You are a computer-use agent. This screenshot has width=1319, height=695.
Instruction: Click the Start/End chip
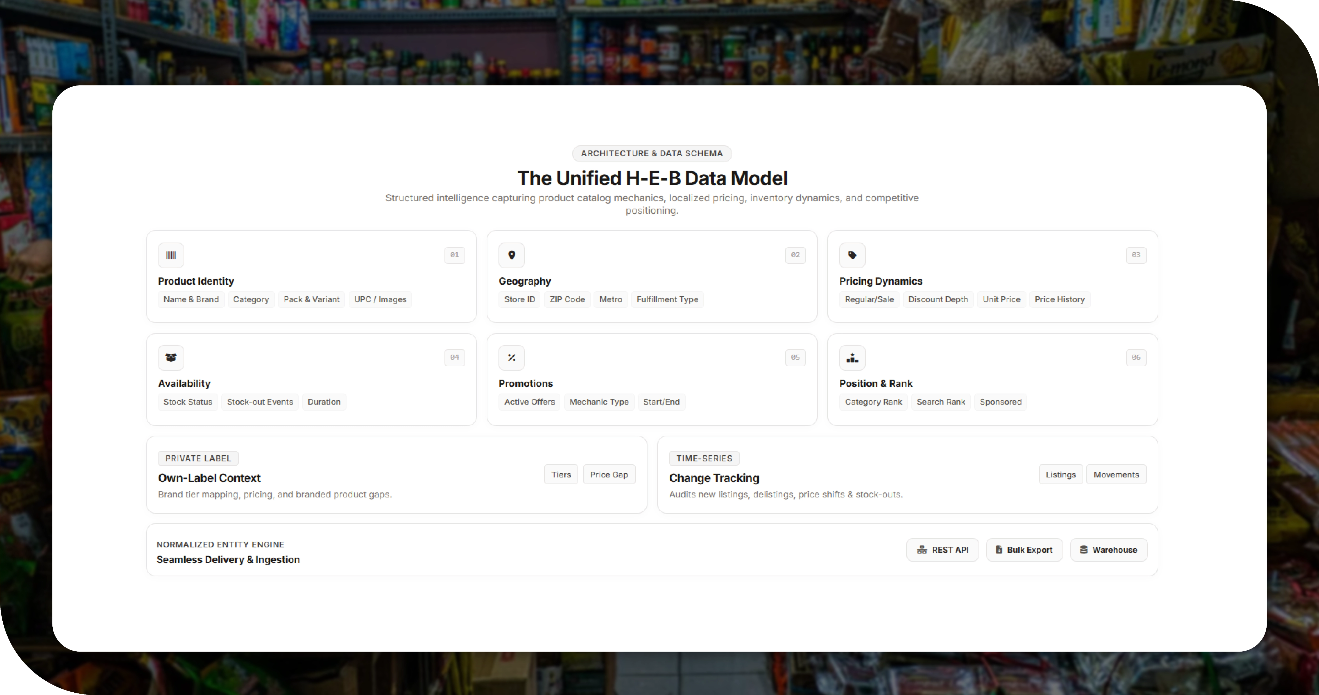pyautogui.click(x=661, y=402)
